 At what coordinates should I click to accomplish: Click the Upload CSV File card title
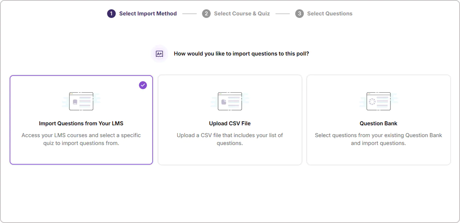(x=229, y=123)
